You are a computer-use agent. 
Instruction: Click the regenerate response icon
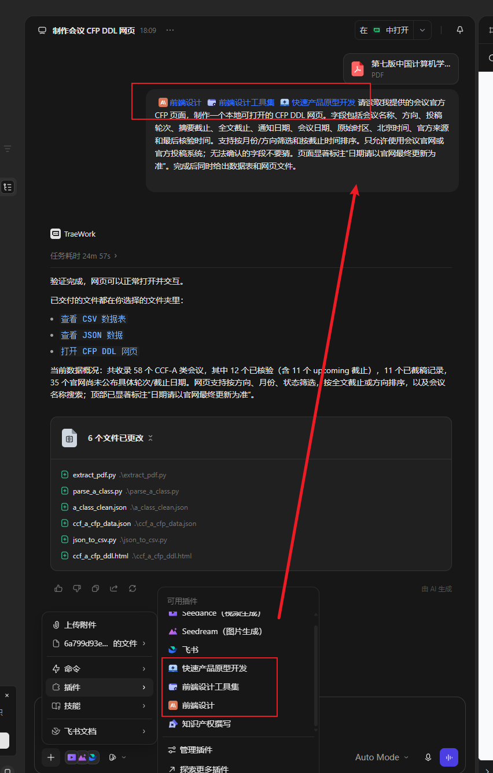click(x=133, y=588)
